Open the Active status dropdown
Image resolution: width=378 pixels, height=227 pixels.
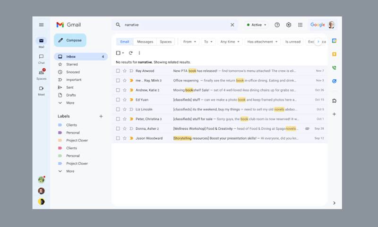click(257, 25)
